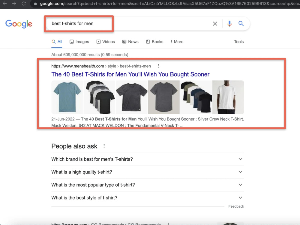
Task: Click the browser forward arrow
Action: (x=14, y=3)
